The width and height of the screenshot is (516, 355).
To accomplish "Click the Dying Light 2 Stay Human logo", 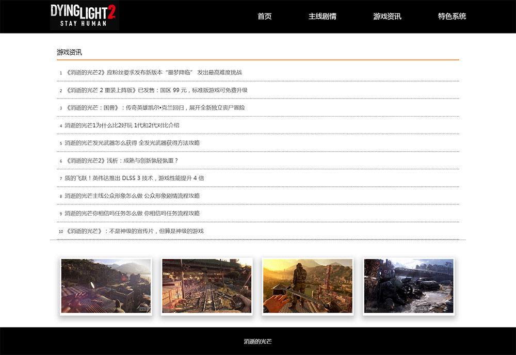I will pos(84,15).
